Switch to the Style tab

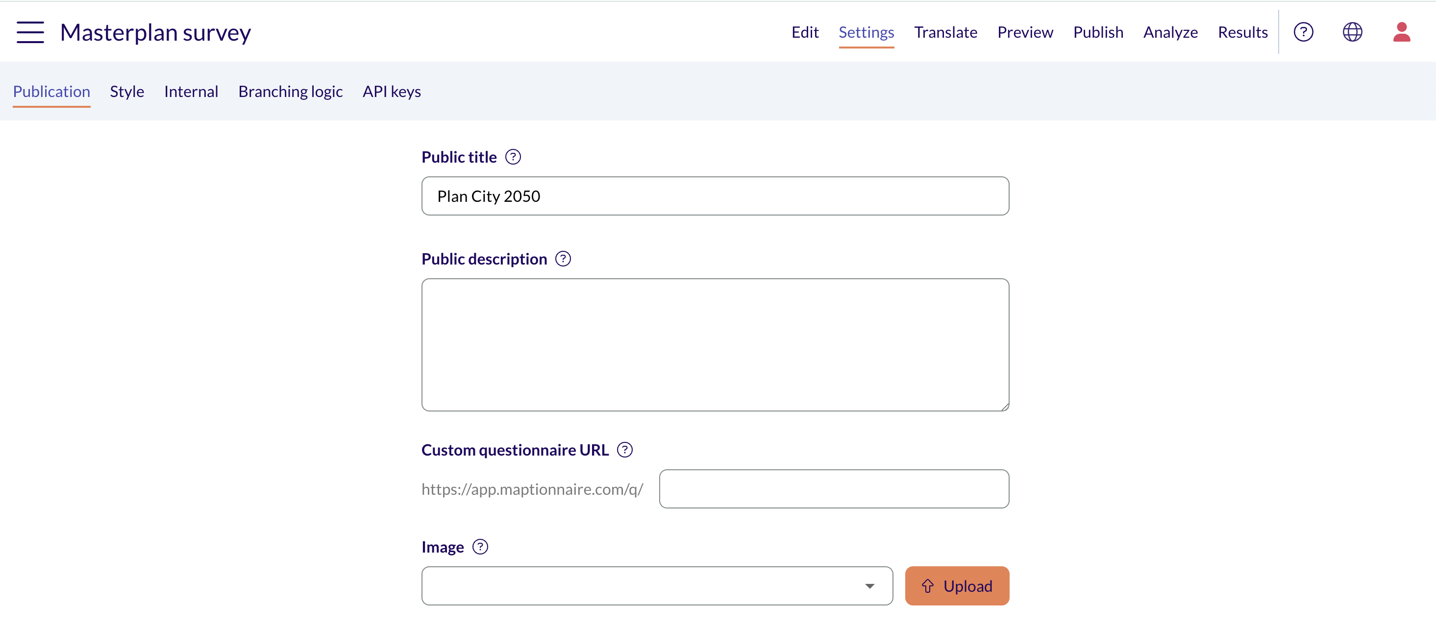127,92
